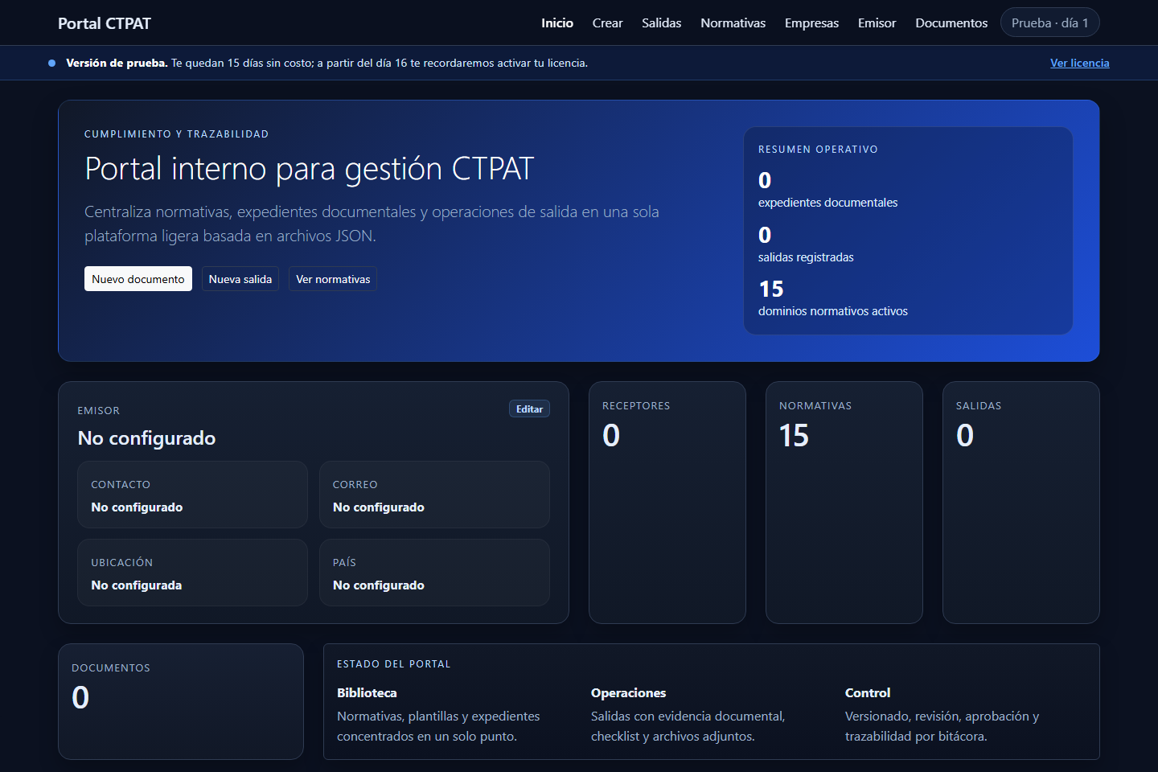Click the Prueba · día 1 badge
The image size is (1158, 772).
tap(1049, 23)
